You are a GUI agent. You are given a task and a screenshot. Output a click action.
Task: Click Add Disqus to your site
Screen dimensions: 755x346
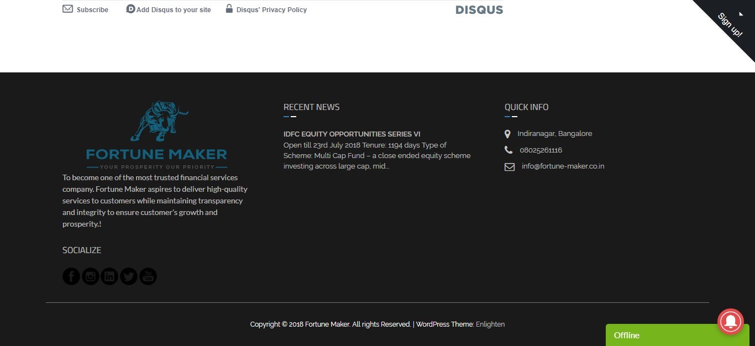pos(174,10)
